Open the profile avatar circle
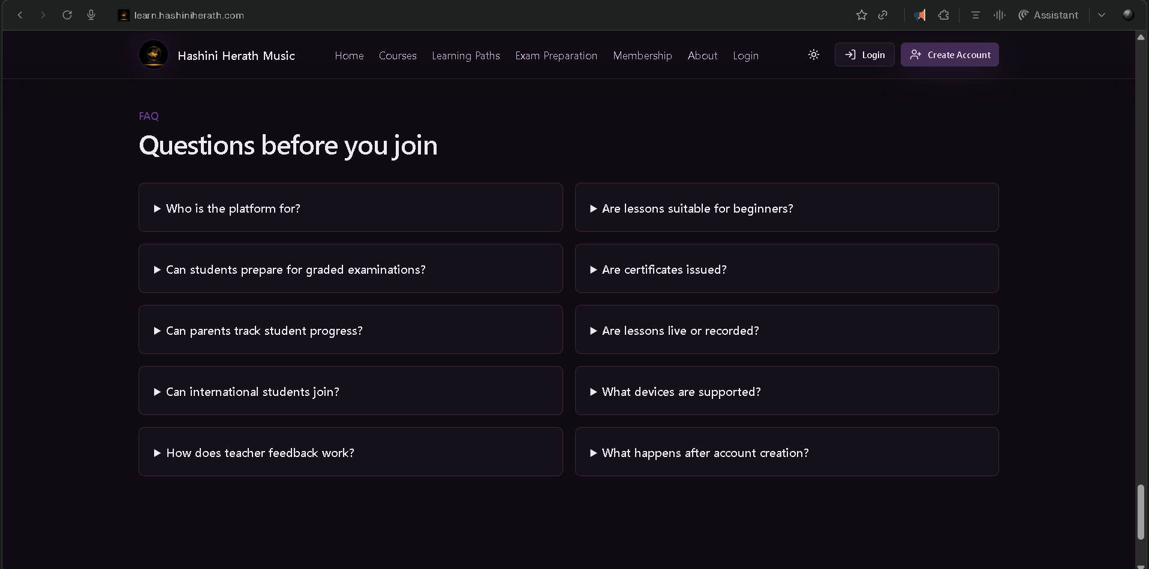1149x569 pixels. click(x=1128, y=15)
